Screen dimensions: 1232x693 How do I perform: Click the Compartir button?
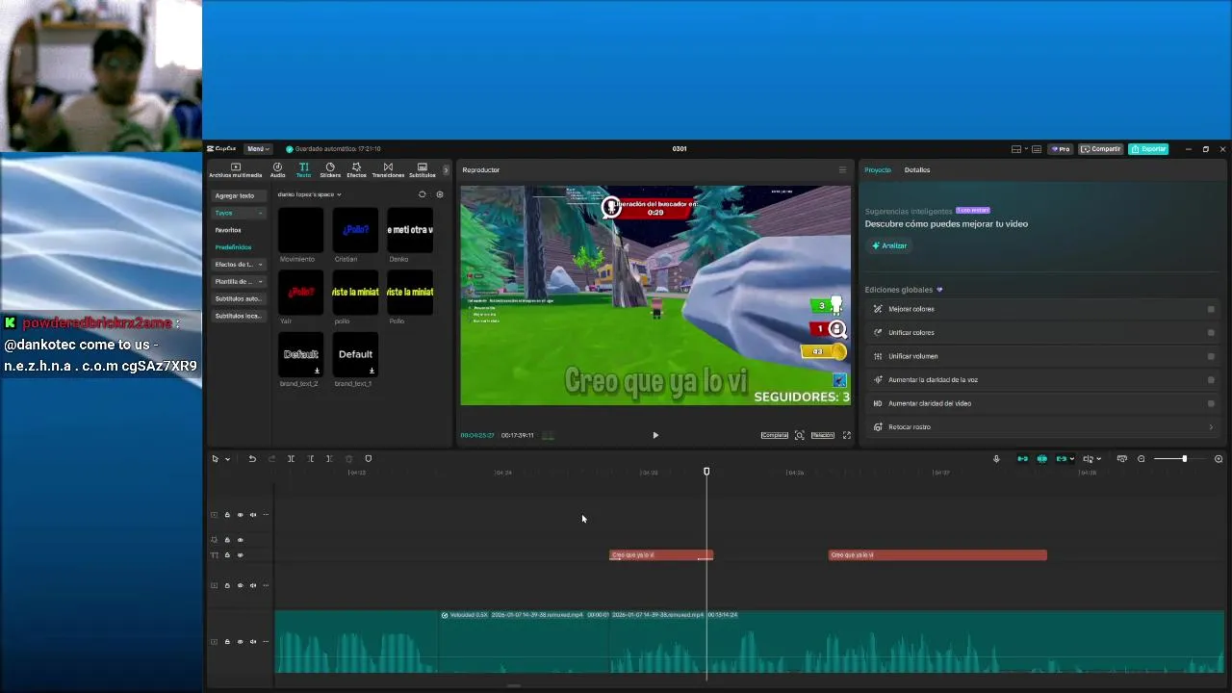(x=1101, y=149)
